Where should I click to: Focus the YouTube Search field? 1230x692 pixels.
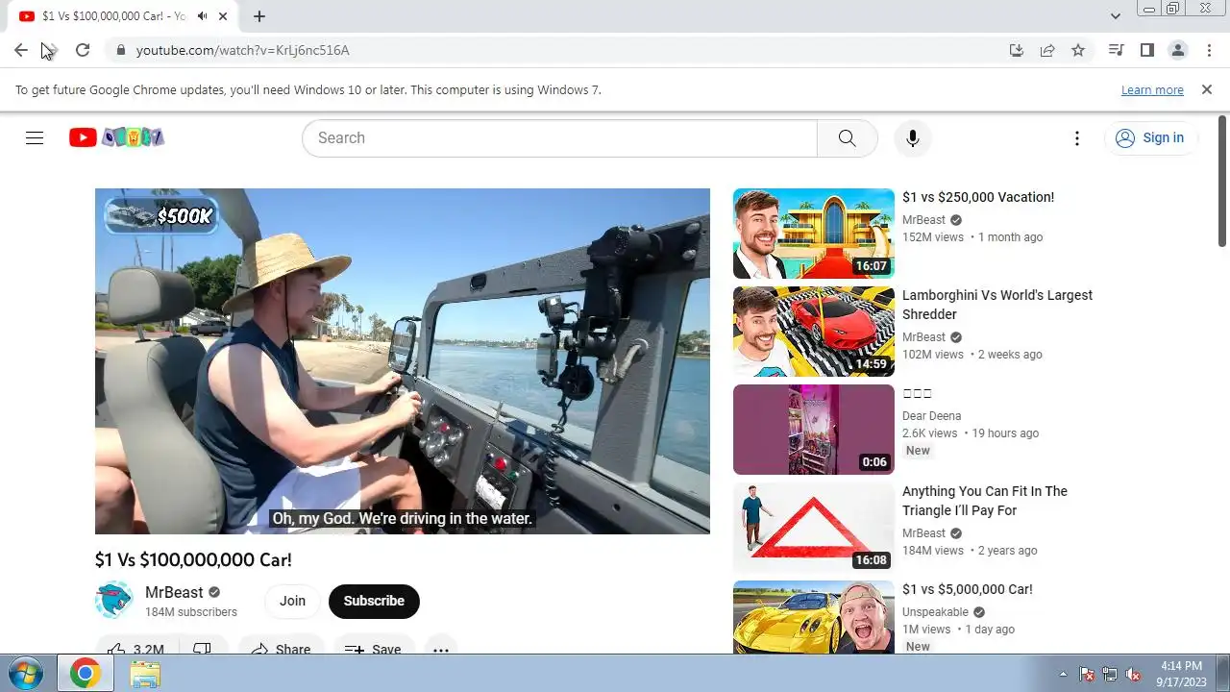click(x=559, y=137)
